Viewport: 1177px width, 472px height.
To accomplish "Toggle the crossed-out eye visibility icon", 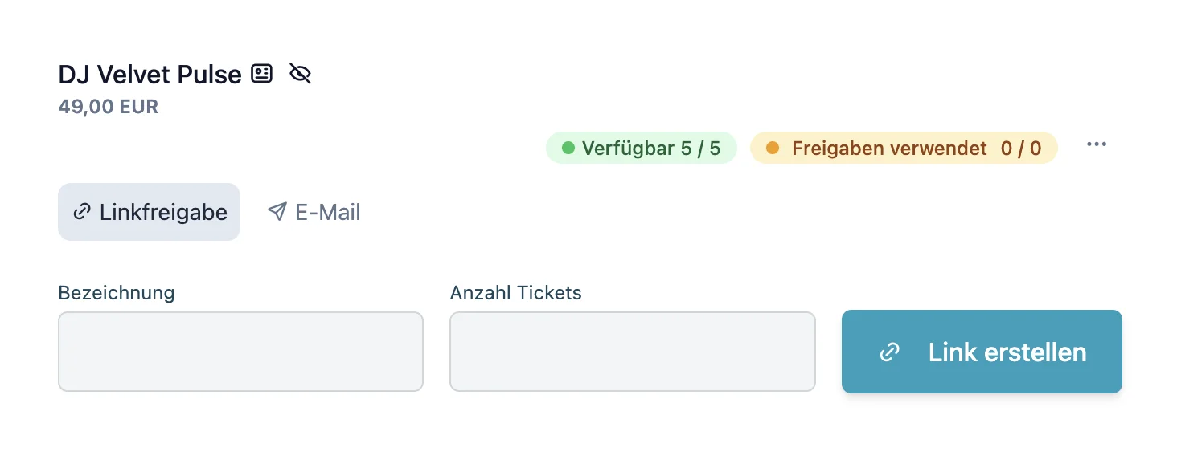I will pos(300,75).
